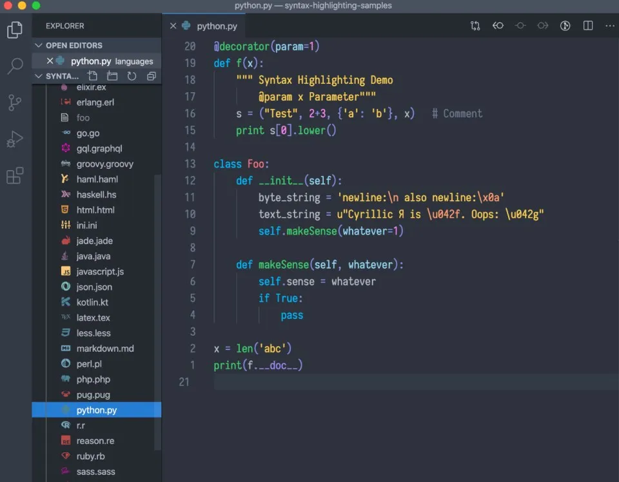Click the 'class Foo:' code line

(x=241, y=164)
